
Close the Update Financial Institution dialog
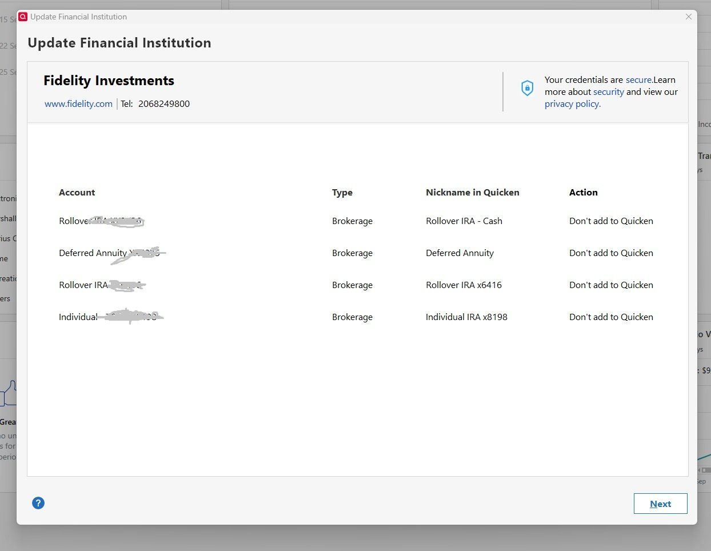(689, 17)
